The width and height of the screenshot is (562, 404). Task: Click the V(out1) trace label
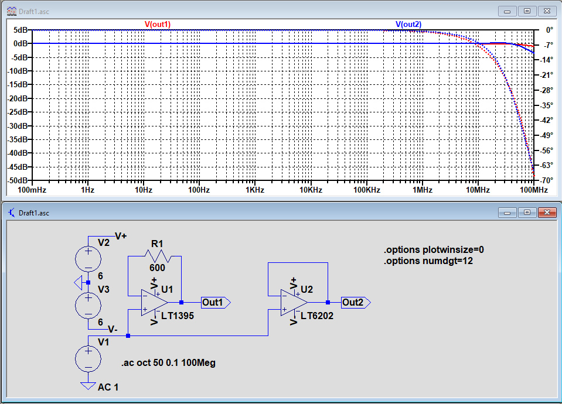pyautogui.click(x=157, y=25)
